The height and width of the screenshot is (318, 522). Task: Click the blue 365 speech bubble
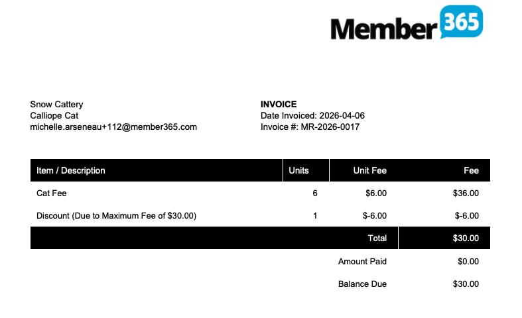coord(461,22)
